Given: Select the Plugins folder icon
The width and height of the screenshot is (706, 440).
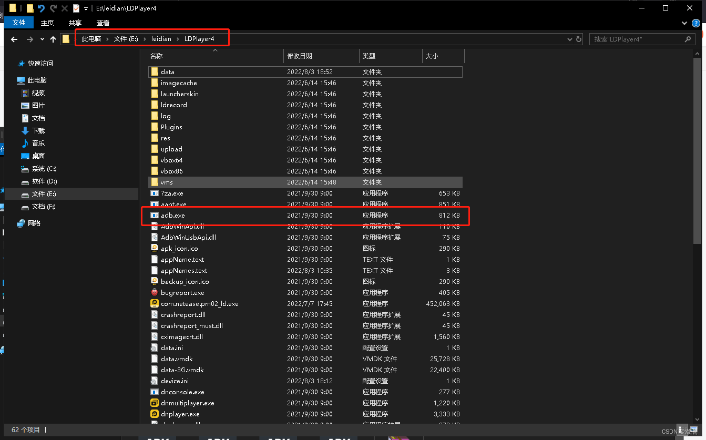Looking at the screenshot, I should pos(155,127).
